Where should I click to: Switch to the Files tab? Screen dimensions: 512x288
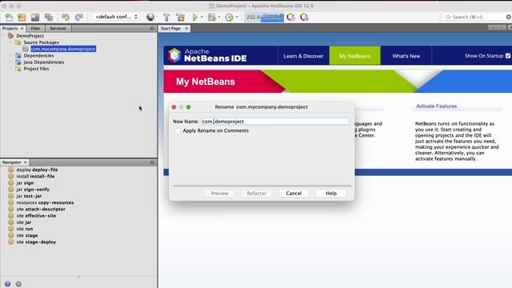click(x=35, y=29)
